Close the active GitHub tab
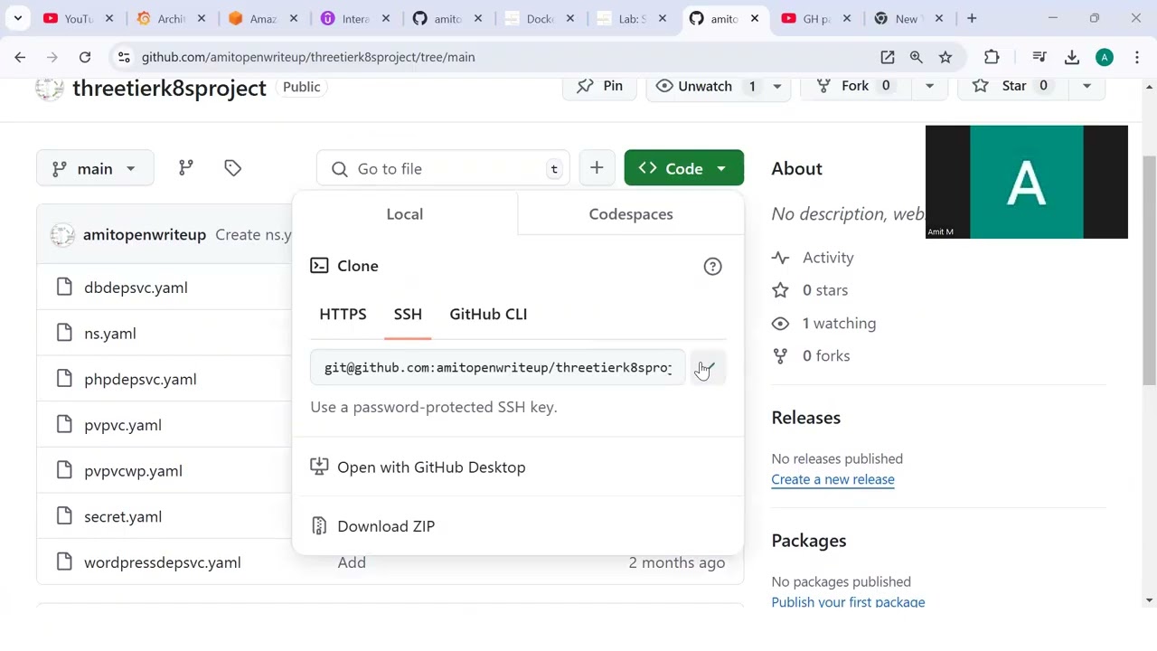This screenshot has height=651, width=1157. click(x=755, y=18)
